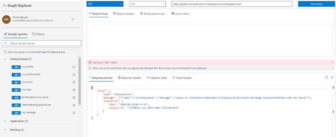Open settings gear next to Hung Nguyen
Screen dimensions: 336x137
(73, 19)
